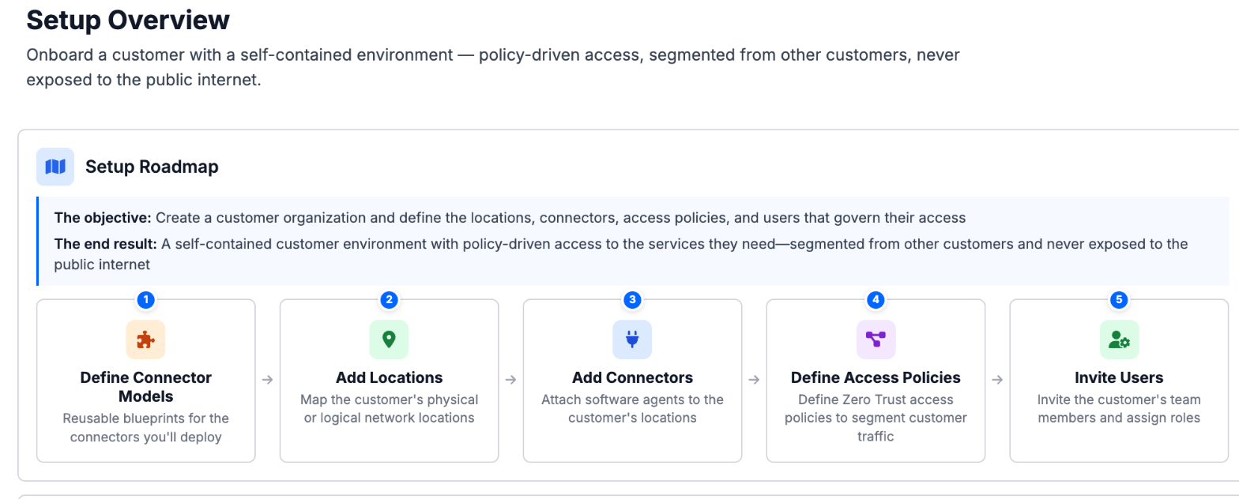
Task: Click "Define Zero Trust access policies" description
Action: coord(876,418)
